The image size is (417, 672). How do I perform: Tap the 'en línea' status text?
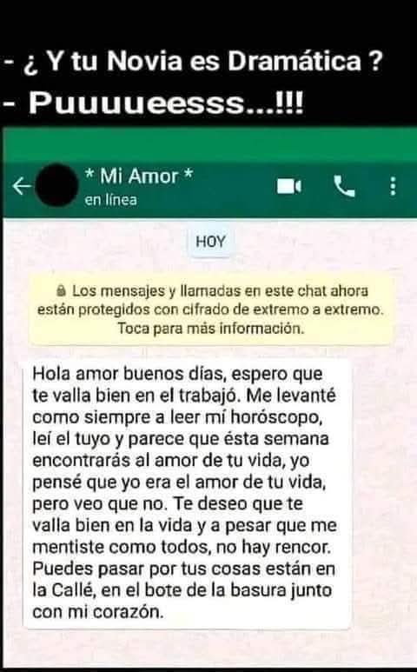111,200
